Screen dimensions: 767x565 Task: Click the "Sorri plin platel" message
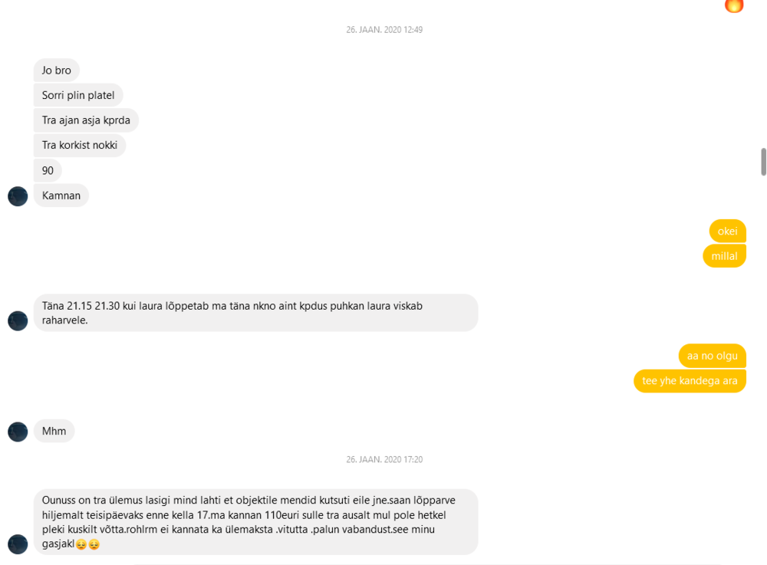[78, 96]
